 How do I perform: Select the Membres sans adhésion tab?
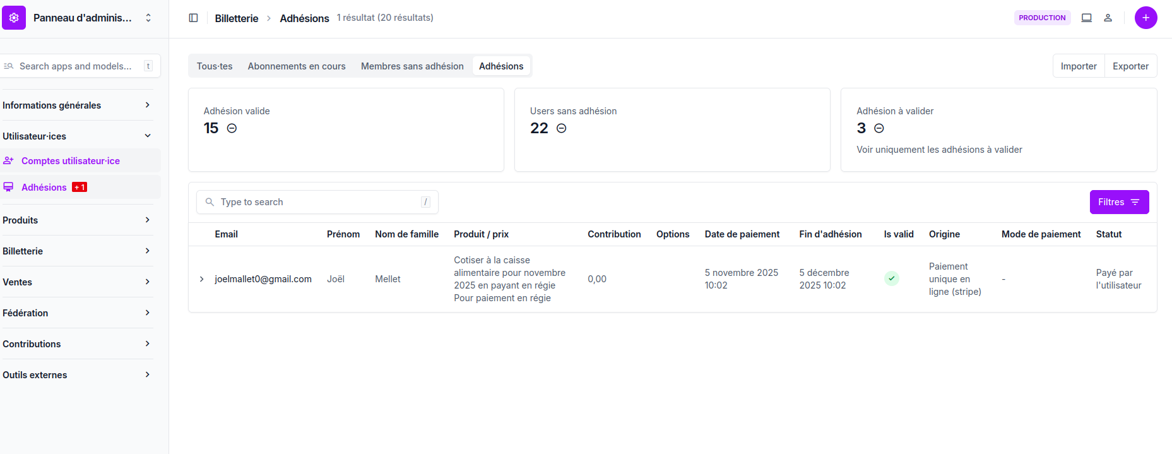(412, 66)
